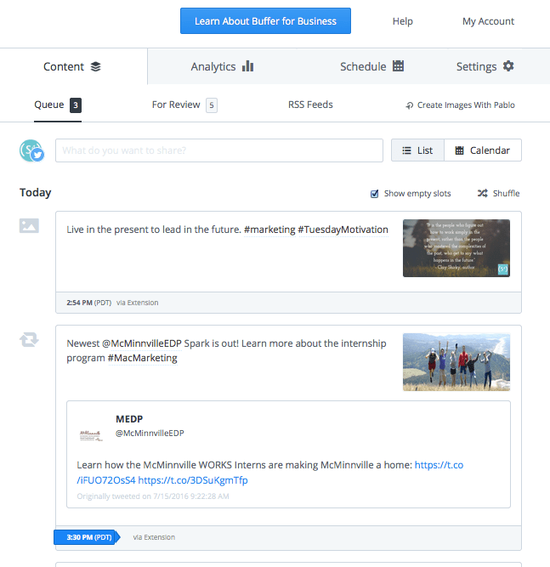Viewport: 550px width, 567px height.
Task: Open the quote image thumbnail
Action: pos(456,248)
